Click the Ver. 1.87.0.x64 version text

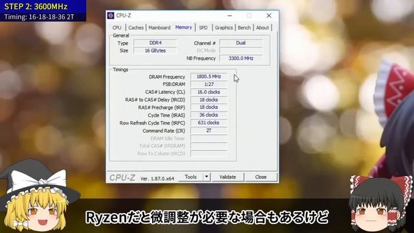pyautogui.click(x=157, y=179)
